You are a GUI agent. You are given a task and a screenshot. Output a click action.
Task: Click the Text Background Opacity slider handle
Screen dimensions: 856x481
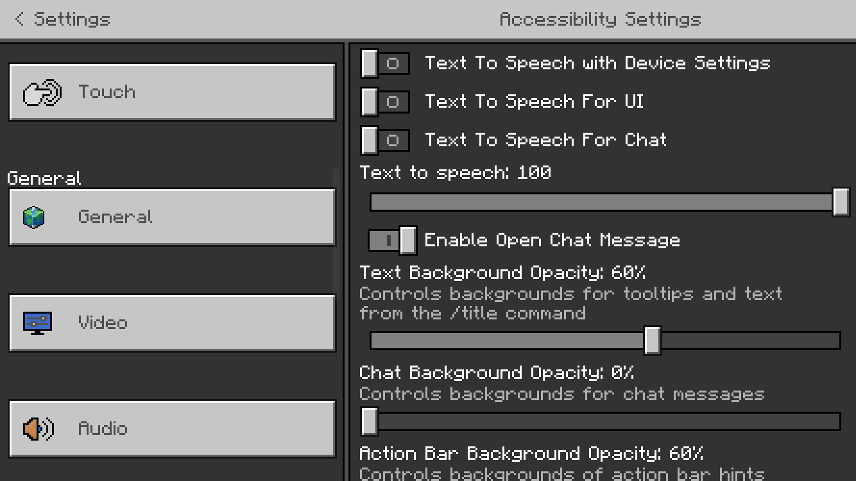(x=652, y=340)
